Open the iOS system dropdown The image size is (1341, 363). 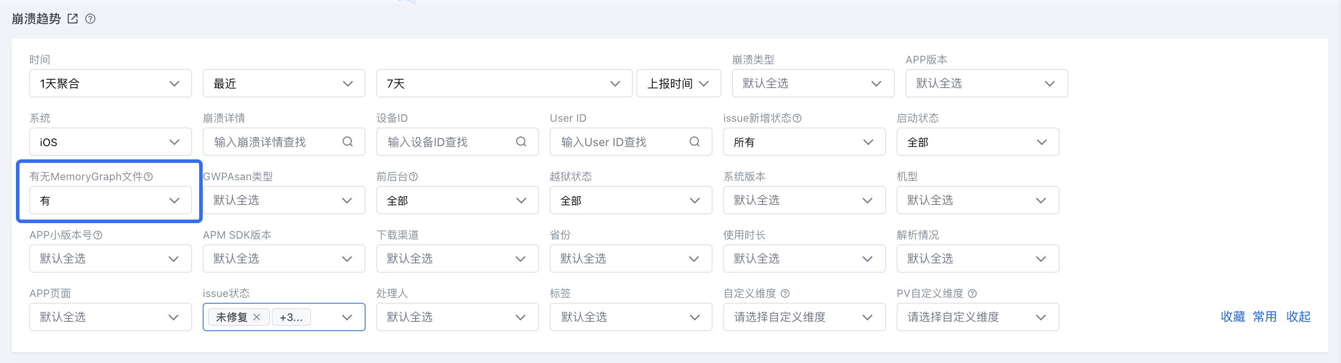pos(110,142)
